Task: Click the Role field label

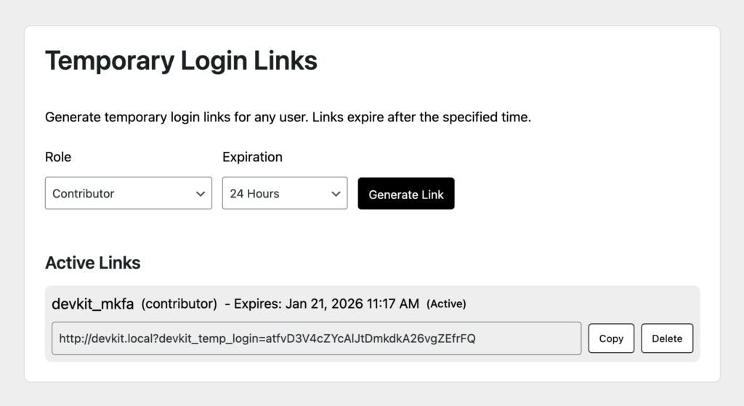Action: (58, 157)
